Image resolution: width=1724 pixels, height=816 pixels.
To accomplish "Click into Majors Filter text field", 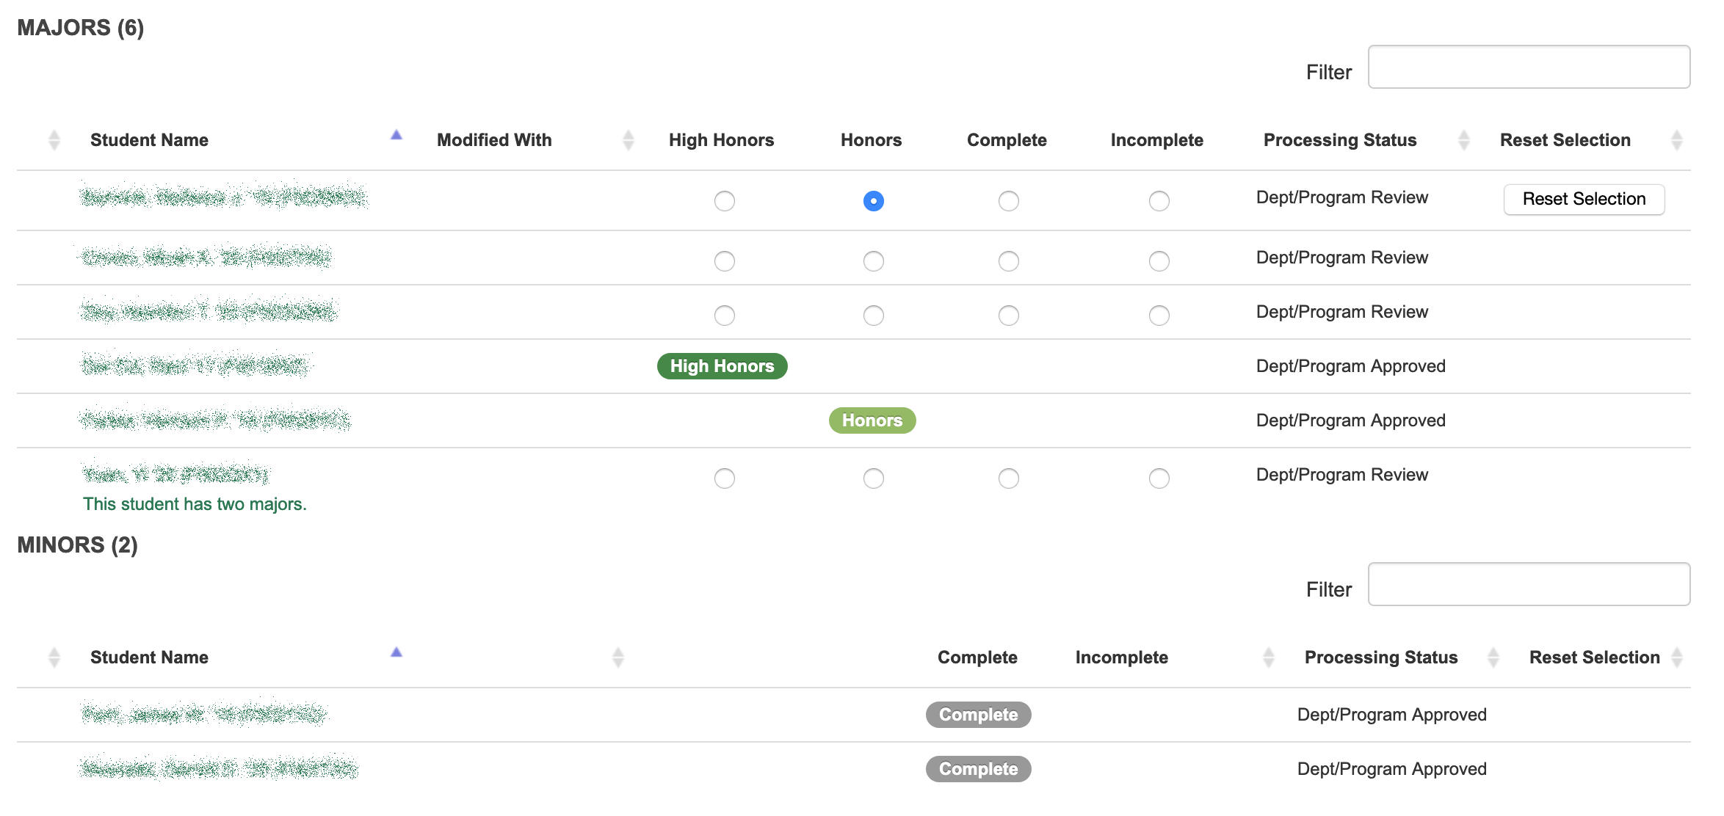I will [x=1529, y=68].
